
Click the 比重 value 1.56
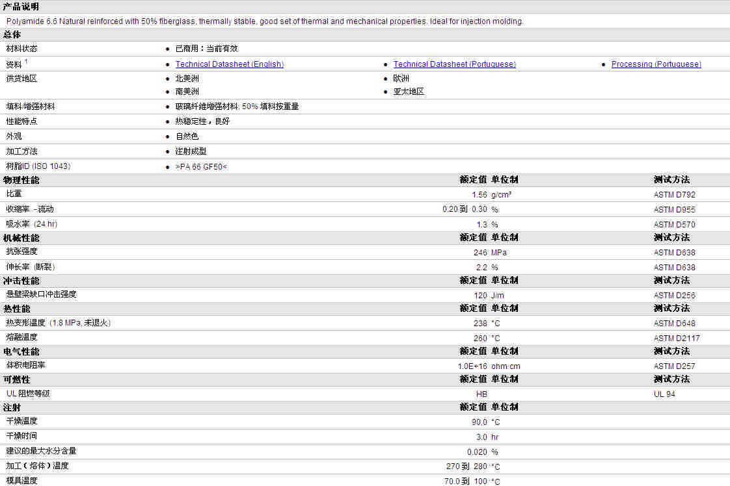479,195
